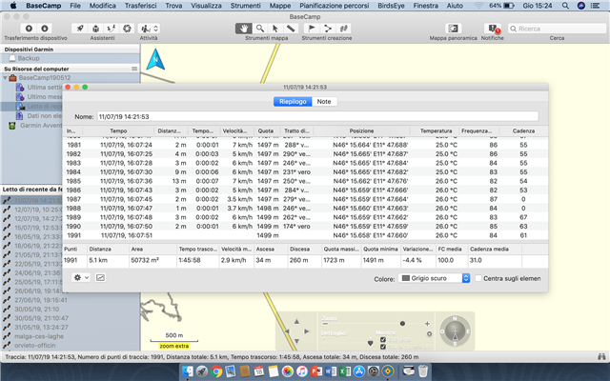Open the BirdsEye menu

[x=391, y=6]
